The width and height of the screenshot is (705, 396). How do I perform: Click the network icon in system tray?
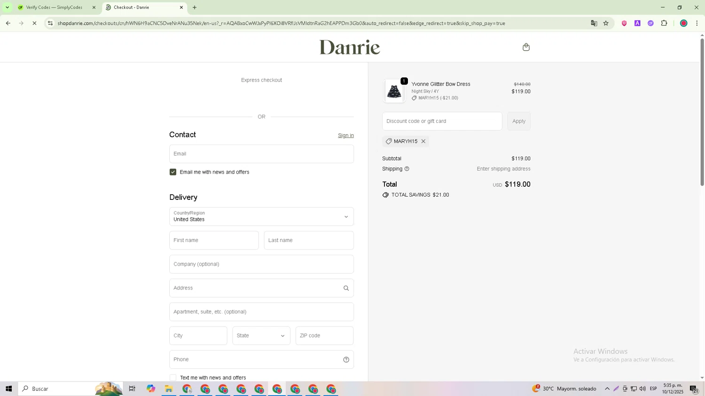[634, 389]
